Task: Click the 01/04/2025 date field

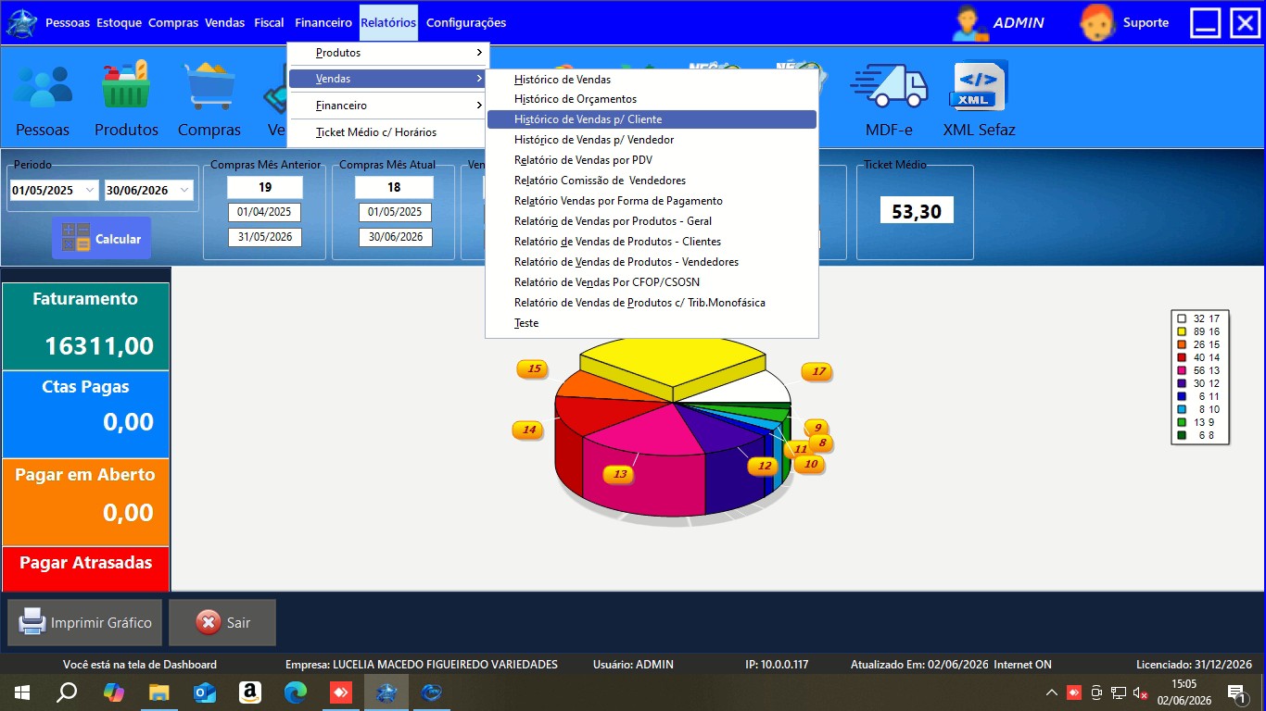Action: pos(265,212)
